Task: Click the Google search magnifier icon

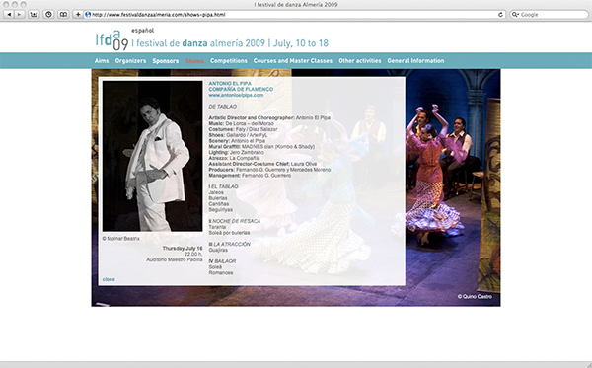Action: 515,15
